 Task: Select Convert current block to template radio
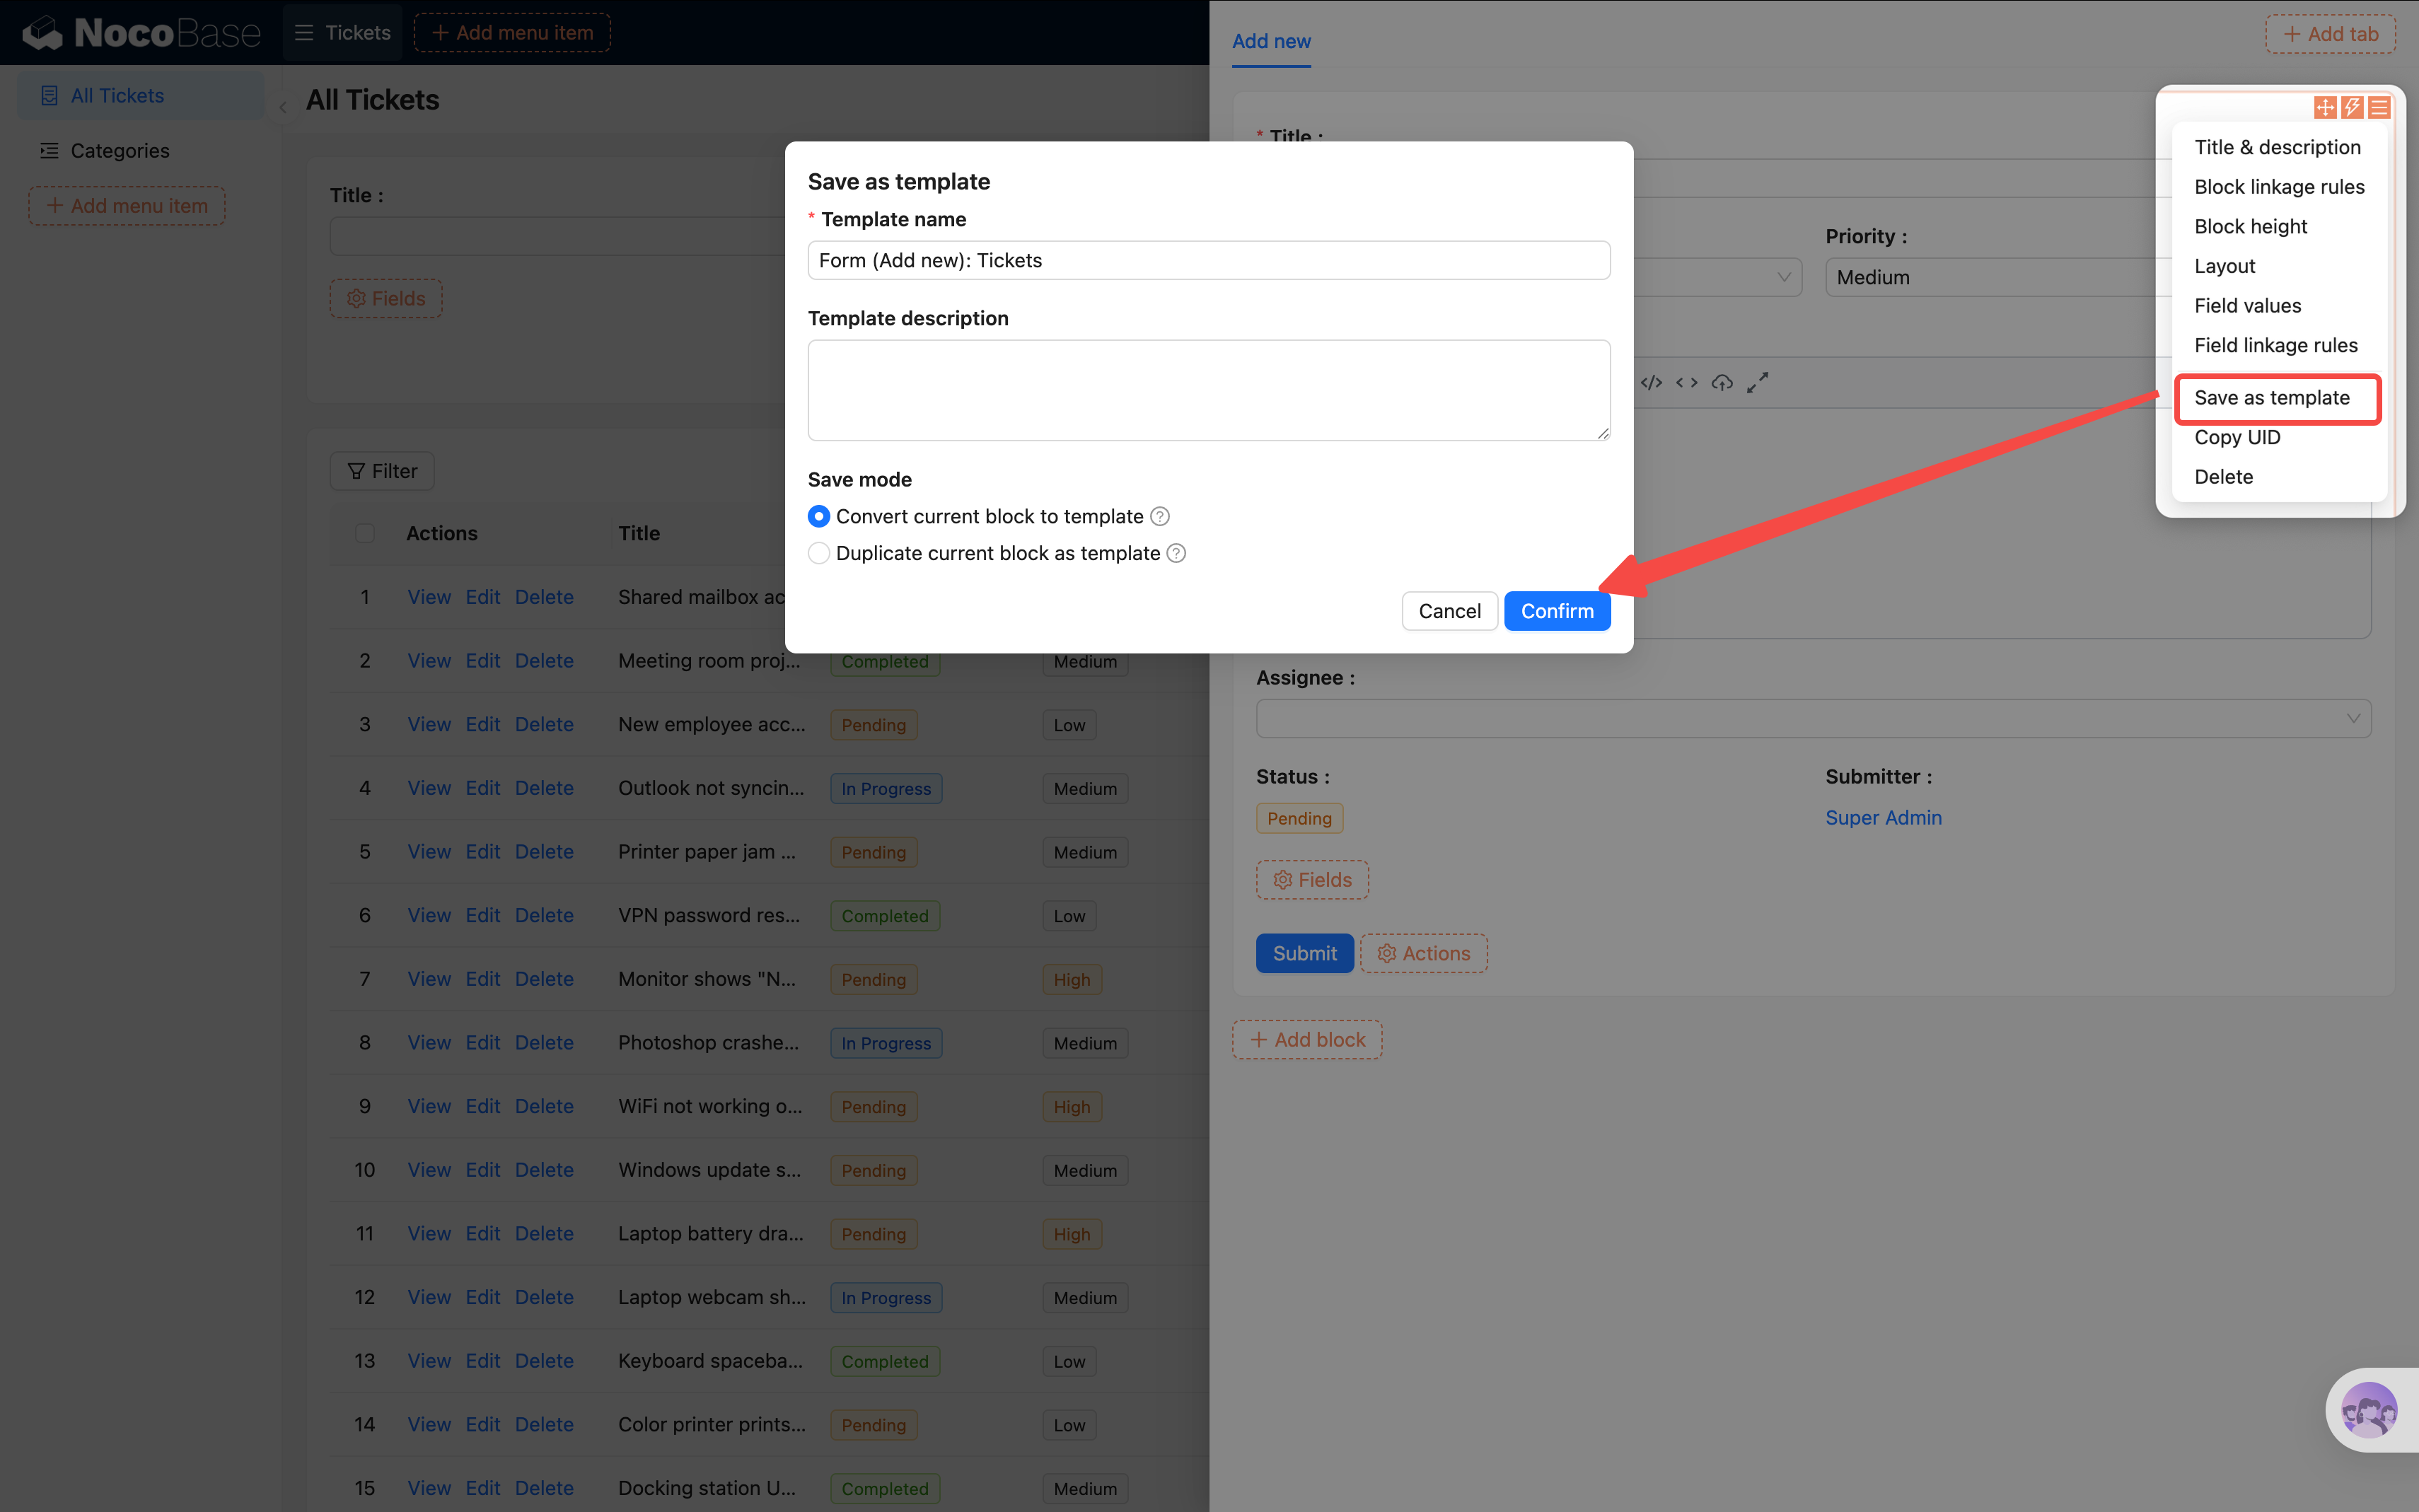tap(819, 517)
